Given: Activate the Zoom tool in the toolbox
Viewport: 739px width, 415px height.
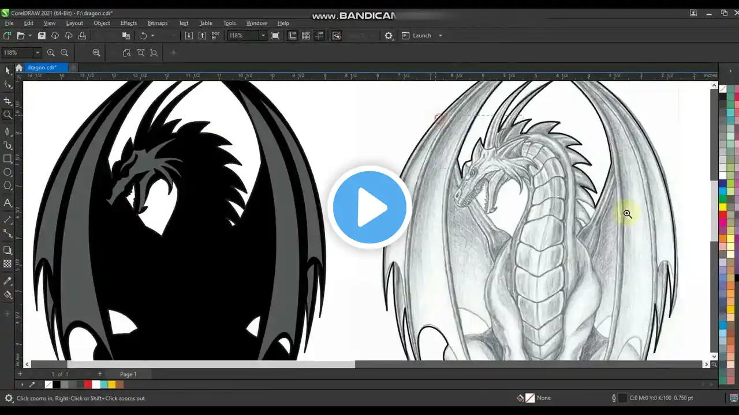Looking at the screenshot, I should pyautogui.click(x=8, y=115).
